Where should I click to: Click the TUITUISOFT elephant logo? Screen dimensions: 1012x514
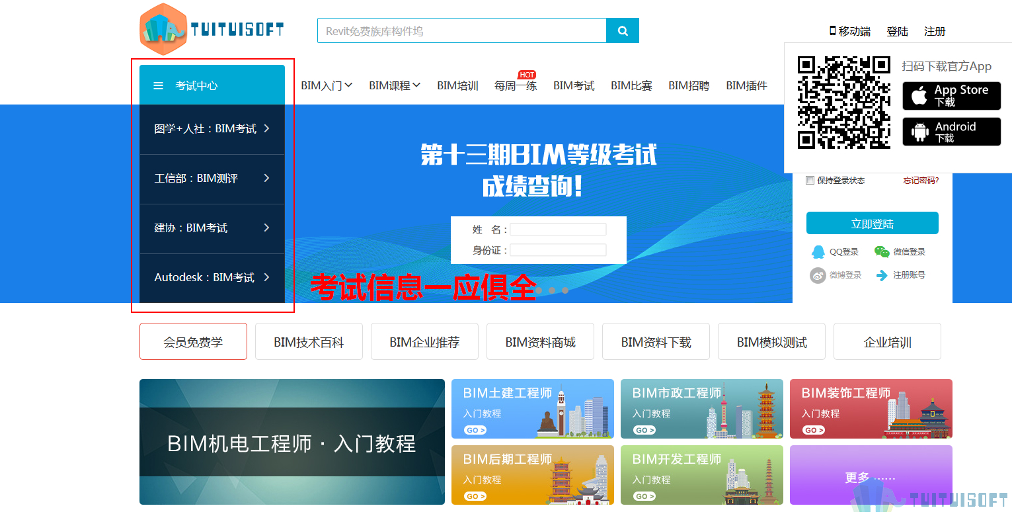212,29
